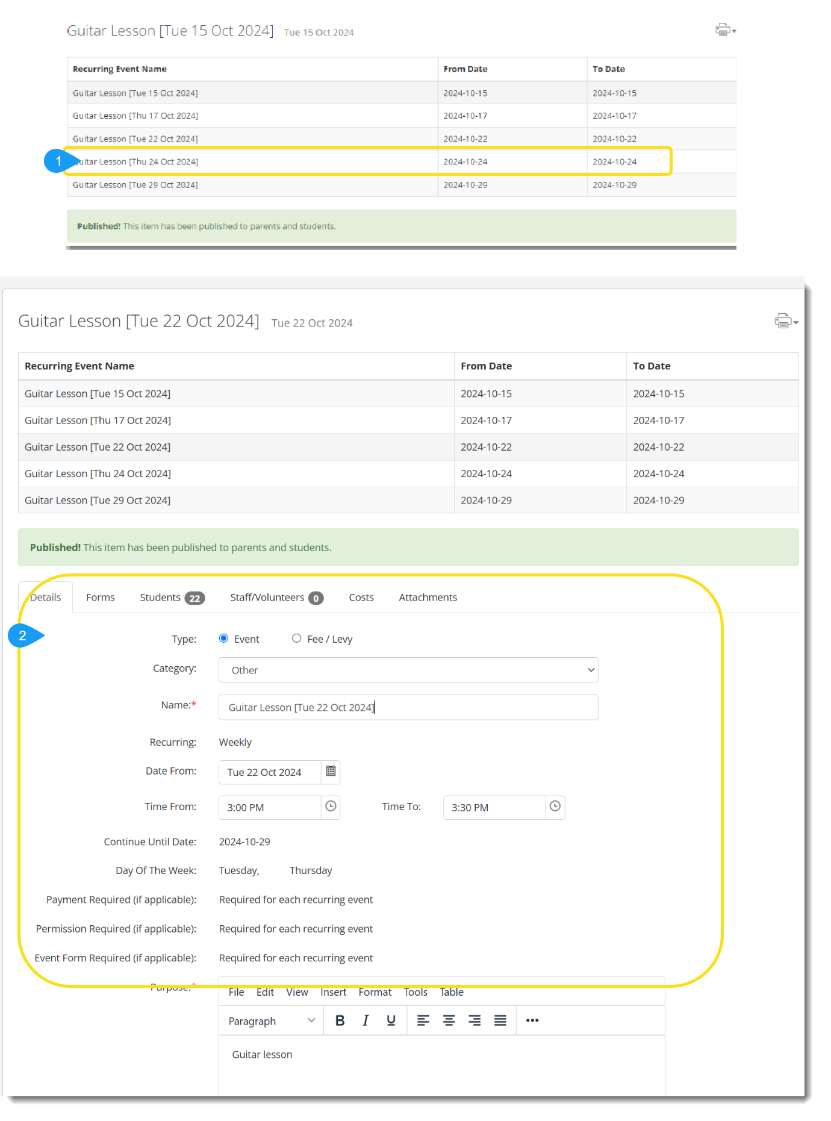Open the editor Insert menu
This screenshot has height=1121, width=831.
tap(333, 992)
